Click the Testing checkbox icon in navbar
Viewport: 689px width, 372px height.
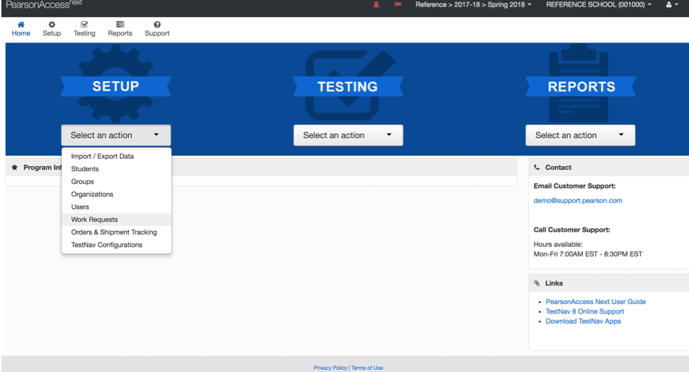(x=84, y=25)
